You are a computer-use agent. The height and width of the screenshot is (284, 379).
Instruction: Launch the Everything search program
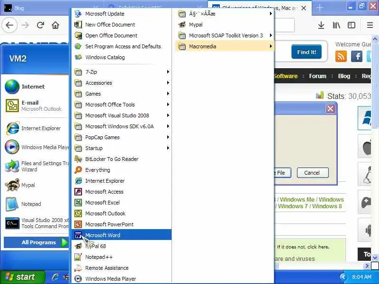[x=122, y=170]
